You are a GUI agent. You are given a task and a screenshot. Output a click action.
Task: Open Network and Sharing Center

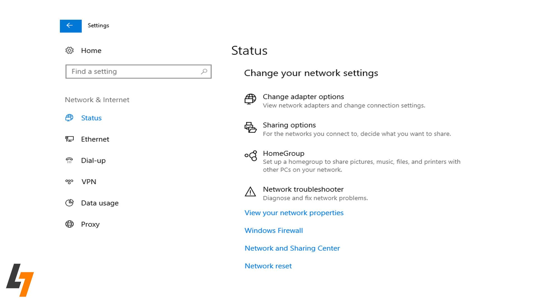point(292,248)
